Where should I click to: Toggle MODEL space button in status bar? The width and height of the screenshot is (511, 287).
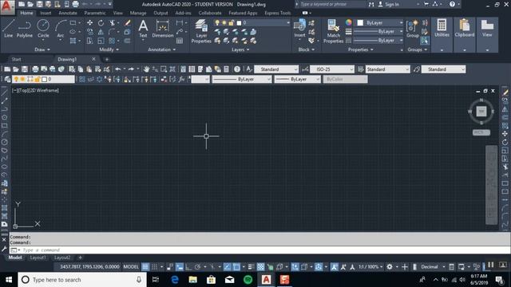tap(131, 267)
